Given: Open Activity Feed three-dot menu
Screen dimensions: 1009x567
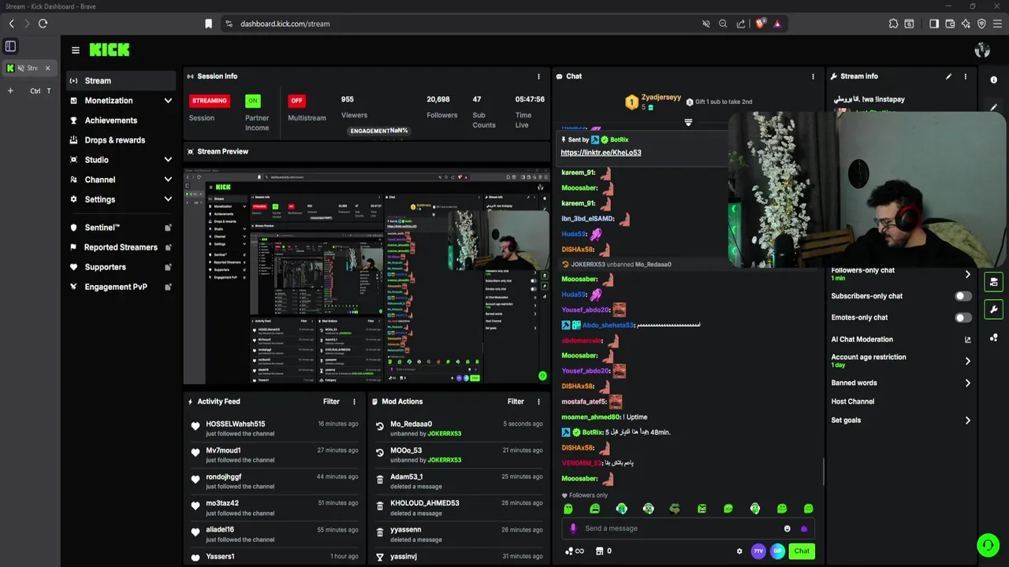Looking at the screenshot, I should (354, 402).
